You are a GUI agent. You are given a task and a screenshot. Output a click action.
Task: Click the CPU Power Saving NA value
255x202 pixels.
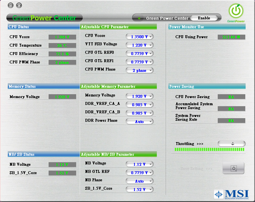[x=231, y=97]
